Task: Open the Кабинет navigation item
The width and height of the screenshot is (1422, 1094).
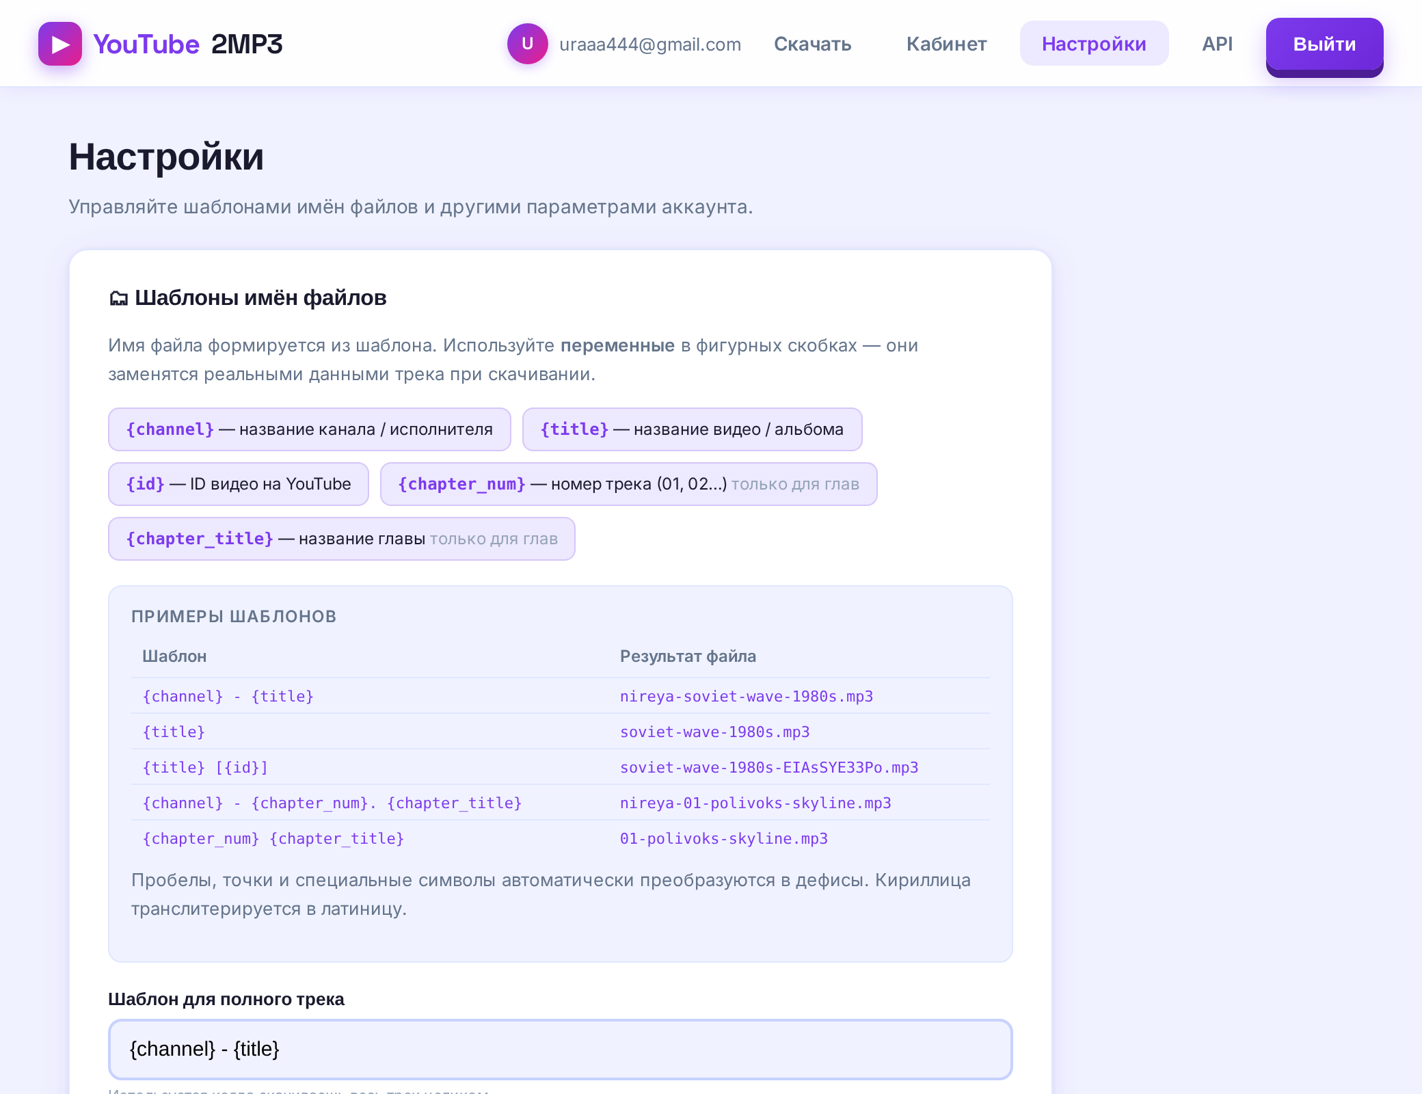Action: (946, 44)
